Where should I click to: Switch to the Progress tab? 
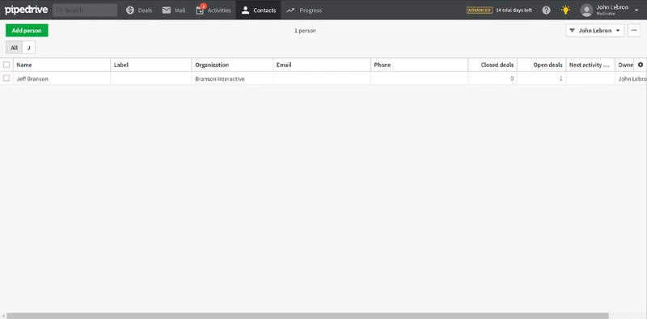[x=304, y=10]
